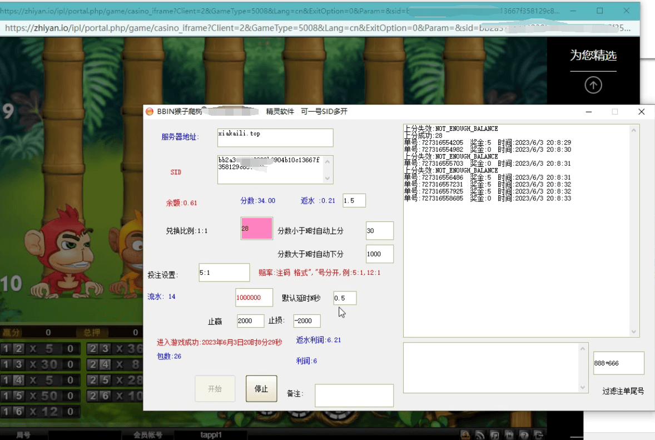
Task: Click the 为您精选 heading in game sidebar
Action: (593, 55)
